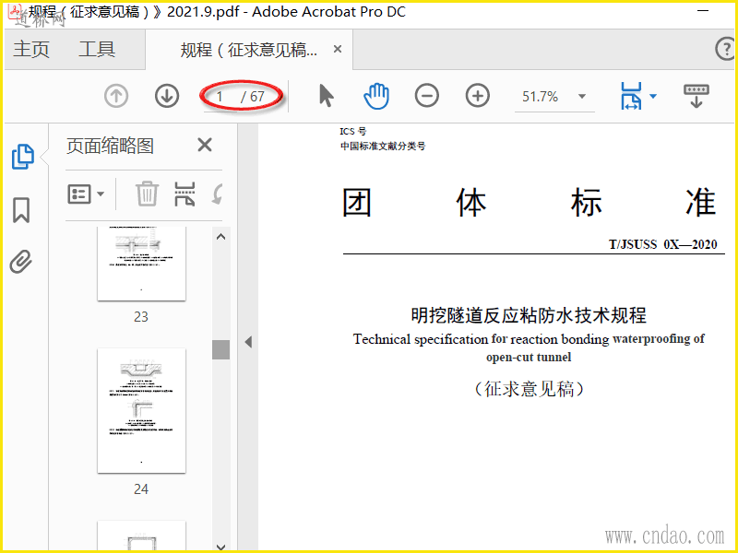Expand the fit-width options dropdown arrow
The height and width of the screenshot is (553, 738).
[x=653, y=97]
